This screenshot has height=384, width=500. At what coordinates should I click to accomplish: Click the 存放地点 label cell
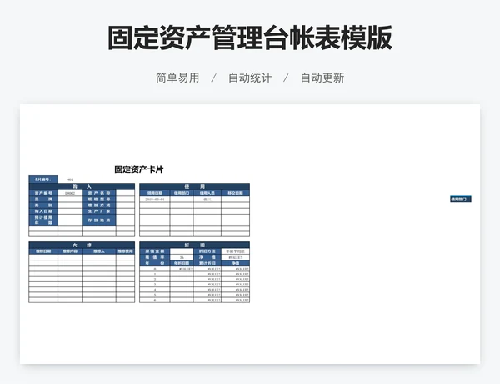99,220
